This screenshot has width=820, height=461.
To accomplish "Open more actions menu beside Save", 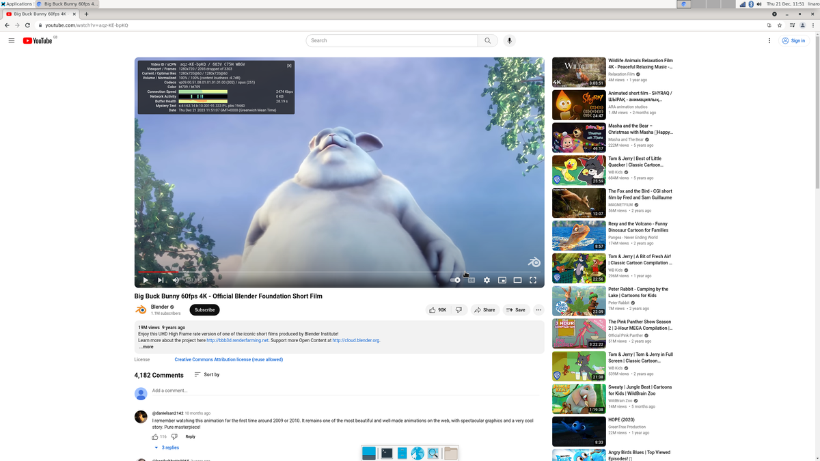I will tap(538, 309).
